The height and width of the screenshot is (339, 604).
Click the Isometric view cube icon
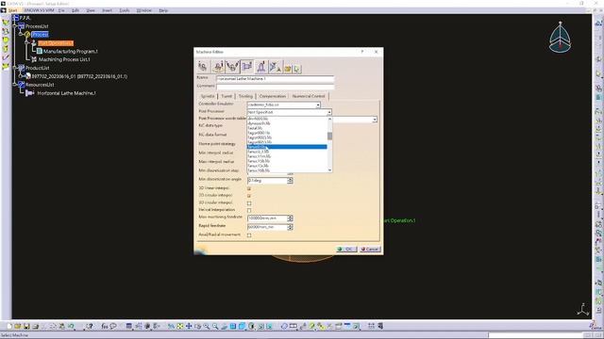pos(242,327)
